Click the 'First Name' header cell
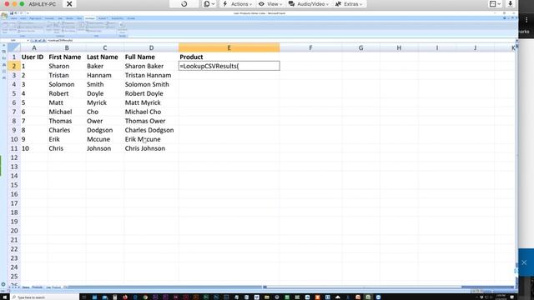This screenshot has width=534, height=300. [x=67, y=57]
